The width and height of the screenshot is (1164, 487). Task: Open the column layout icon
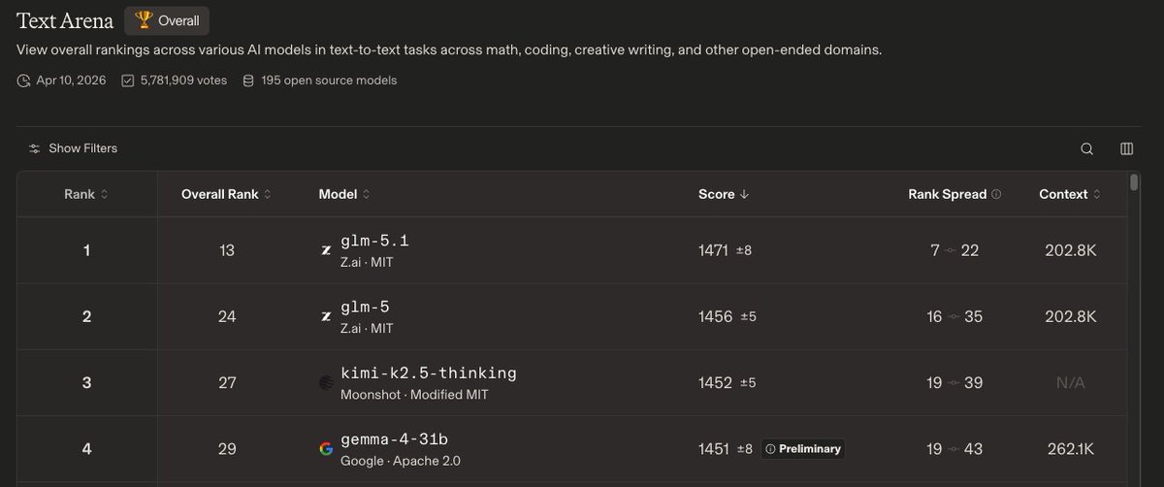point(1126,148)
